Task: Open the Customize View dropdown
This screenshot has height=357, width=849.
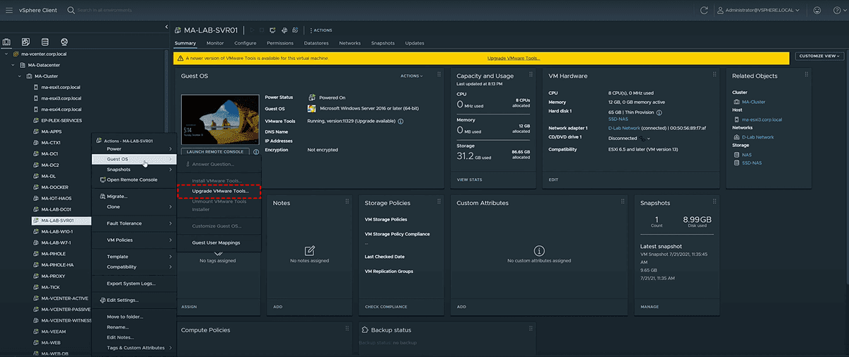Action: point(819,56)
